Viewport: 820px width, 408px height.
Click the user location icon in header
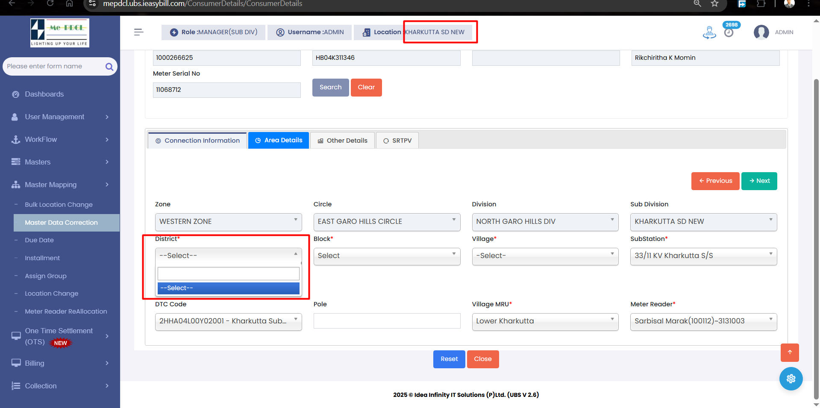point(709,32)
